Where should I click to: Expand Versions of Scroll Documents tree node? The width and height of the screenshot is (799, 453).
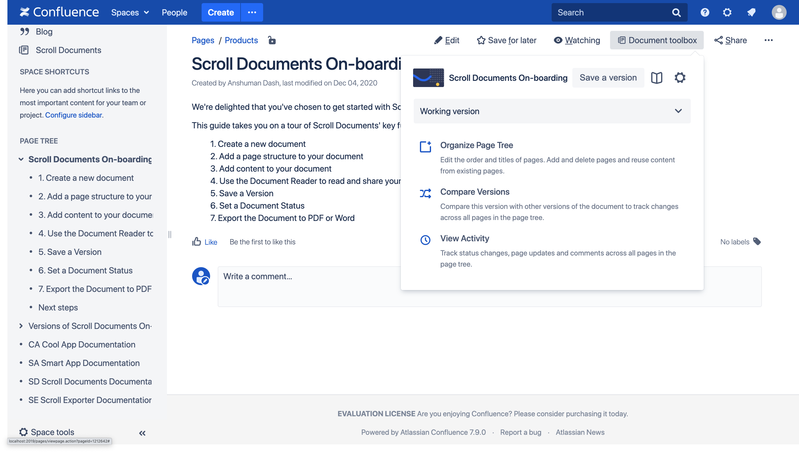[21, 326]
